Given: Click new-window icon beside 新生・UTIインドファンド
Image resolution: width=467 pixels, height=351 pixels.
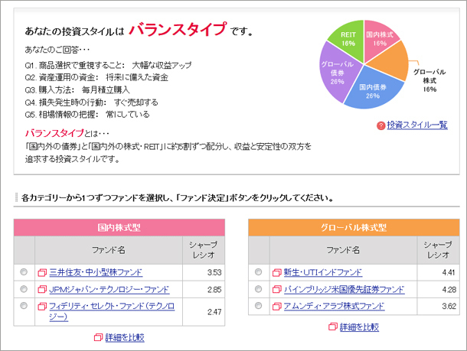Looking at the screenshot, I should (x=277, y=272).
